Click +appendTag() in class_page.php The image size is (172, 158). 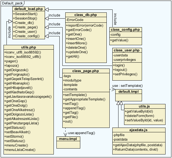pos(74,108)
